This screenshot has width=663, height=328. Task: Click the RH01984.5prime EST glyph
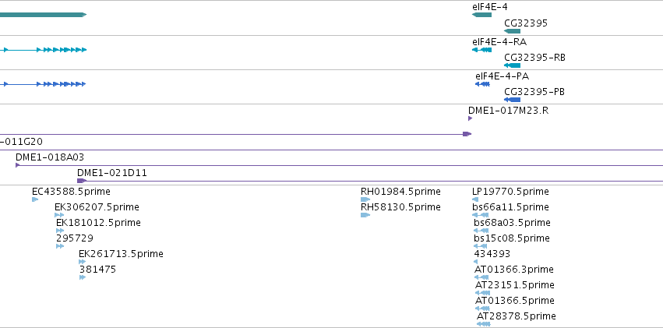(365, 199)
